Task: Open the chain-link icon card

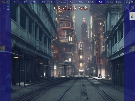Action: (x=132, y=16)
